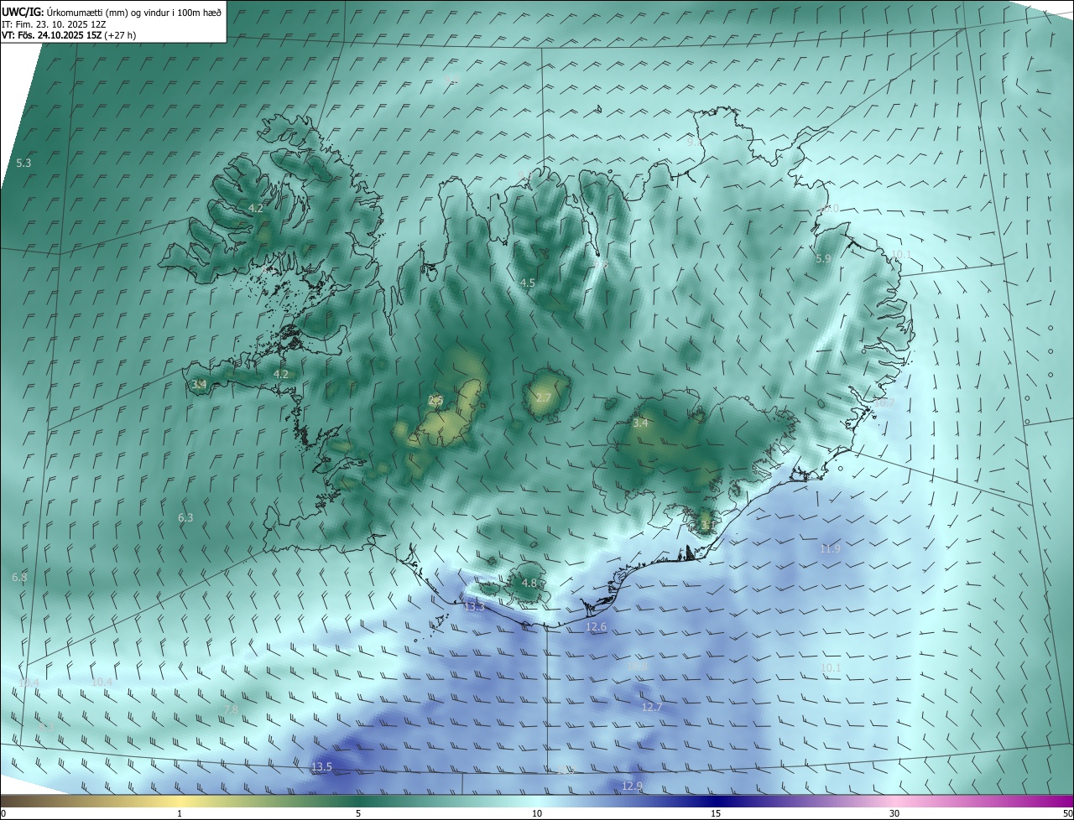
Task: Click the 30 tick on the color scale
Action: click(894, 813)
